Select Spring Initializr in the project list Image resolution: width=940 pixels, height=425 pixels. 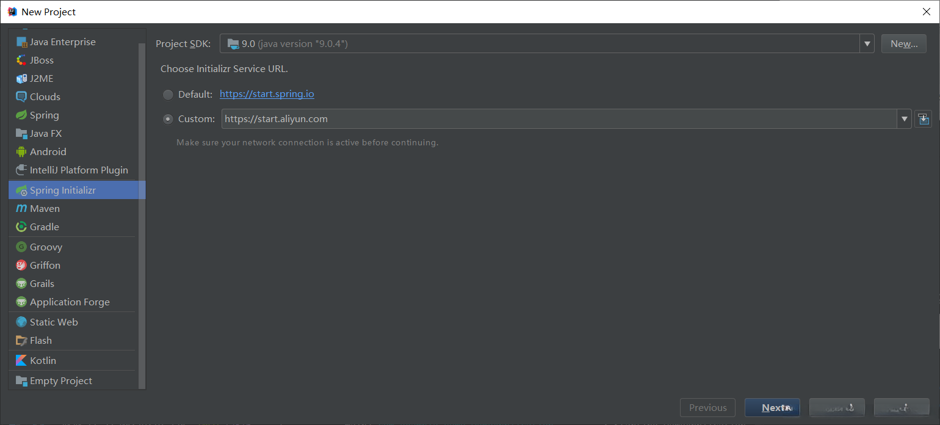point(63,191)
